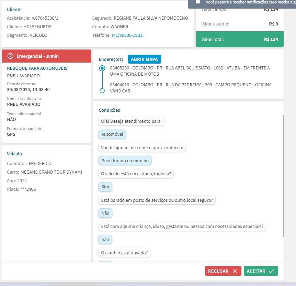Click the driver name FREDERICO
The image size is (296, 286).
point(40,163)
